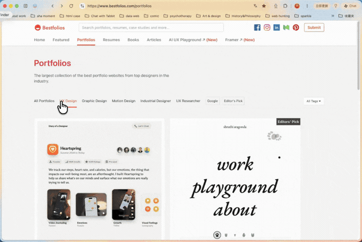The image size is (362, 242).
Task: Click the Growth preview image
Action: pyautogui.click(x=124, y=204)
